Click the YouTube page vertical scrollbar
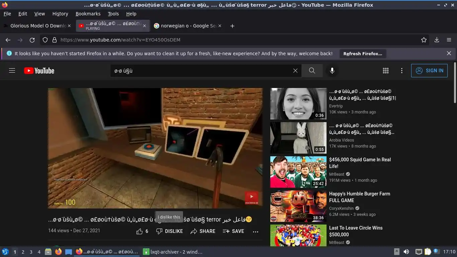This screenshot has width=457, height=257. (x=455, y=83)
